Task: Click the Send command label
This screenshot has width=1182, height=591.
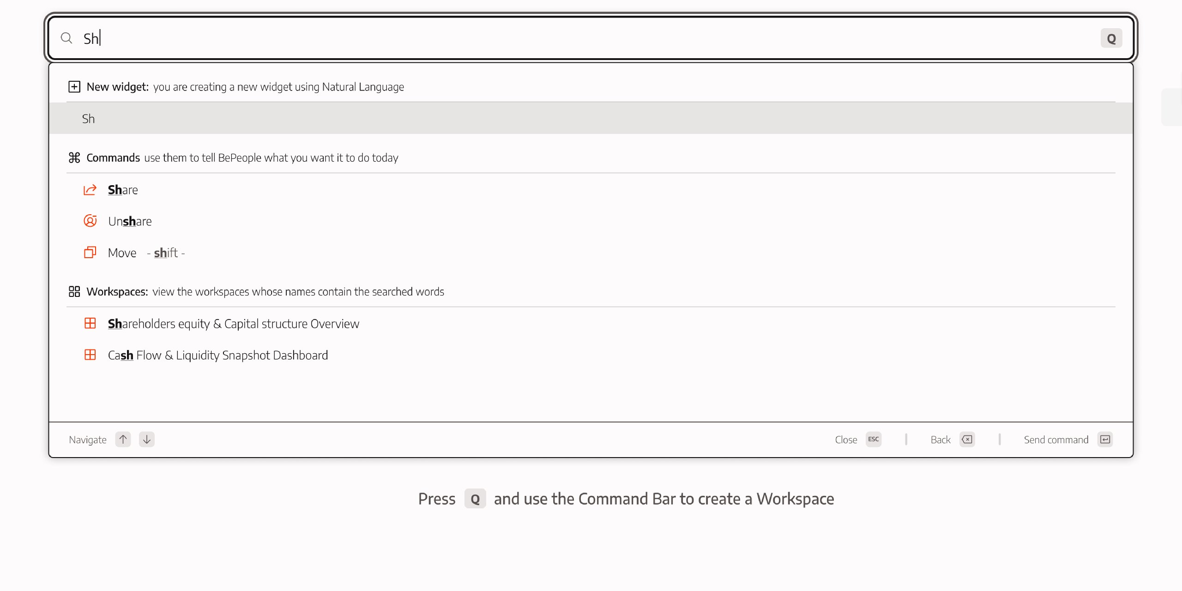Action: click(x=1055, y=440)
